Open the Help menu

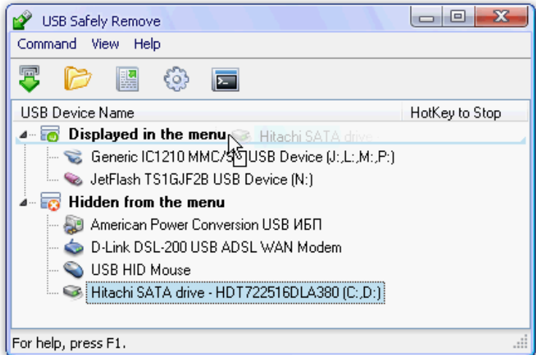point(147,44)
